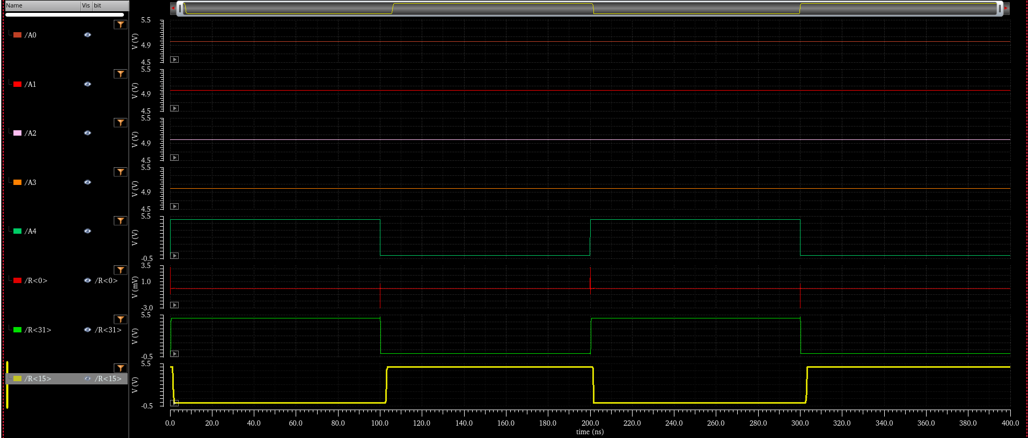Click the Name column header
Viewport: 1028px width, 438px height.
(42, 5)
